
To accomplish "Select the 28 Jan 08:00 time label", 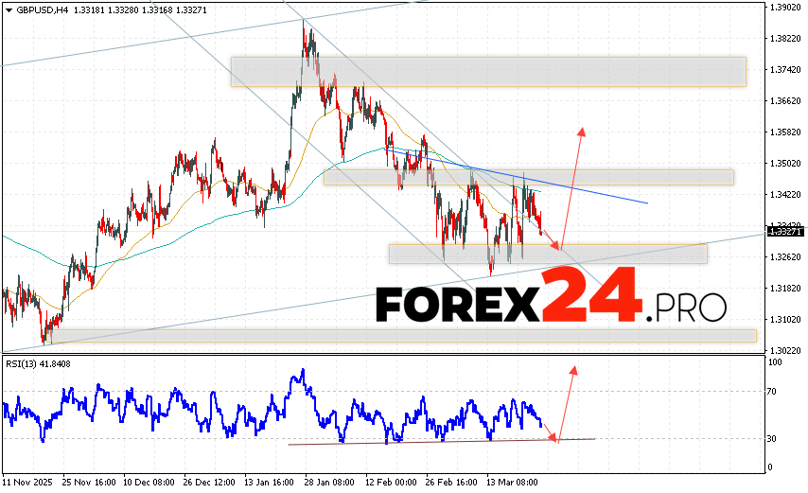I will (x=330, y=483).
